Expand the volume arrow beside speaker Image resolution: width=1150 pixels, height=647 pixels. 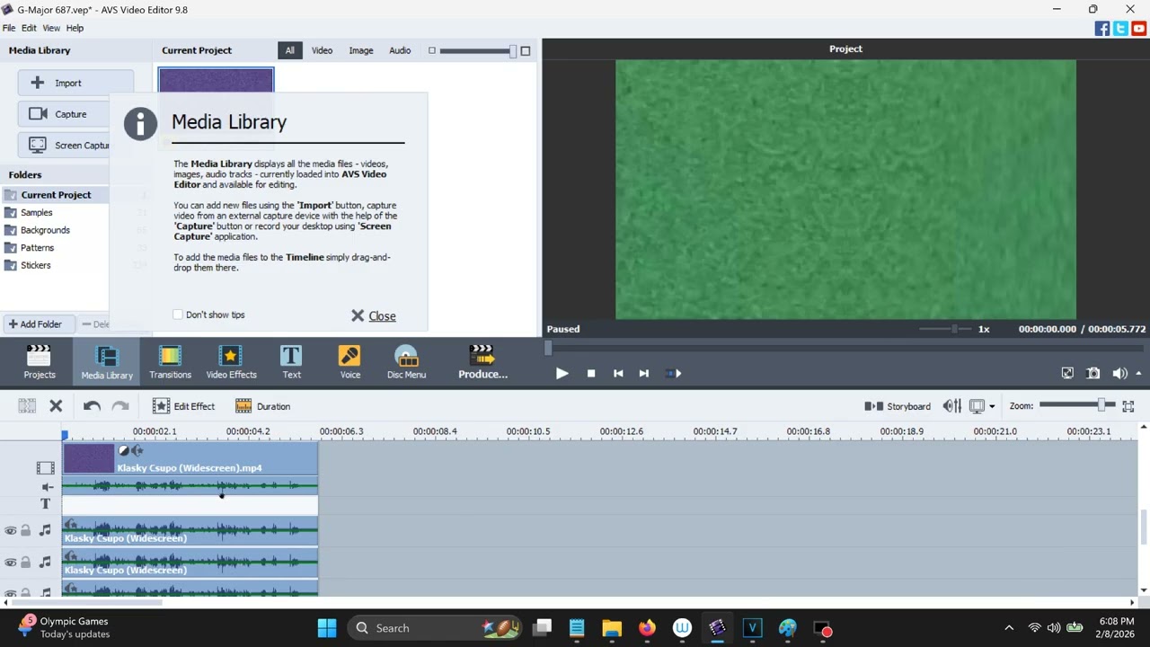(1138, 373)
